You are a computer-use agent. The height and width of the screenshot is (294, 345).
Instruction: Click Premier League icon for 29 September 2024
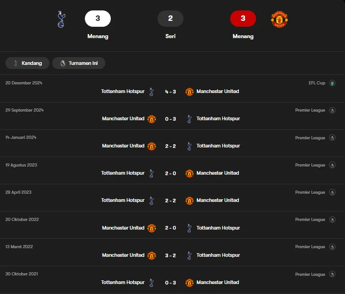click(332, 110)
